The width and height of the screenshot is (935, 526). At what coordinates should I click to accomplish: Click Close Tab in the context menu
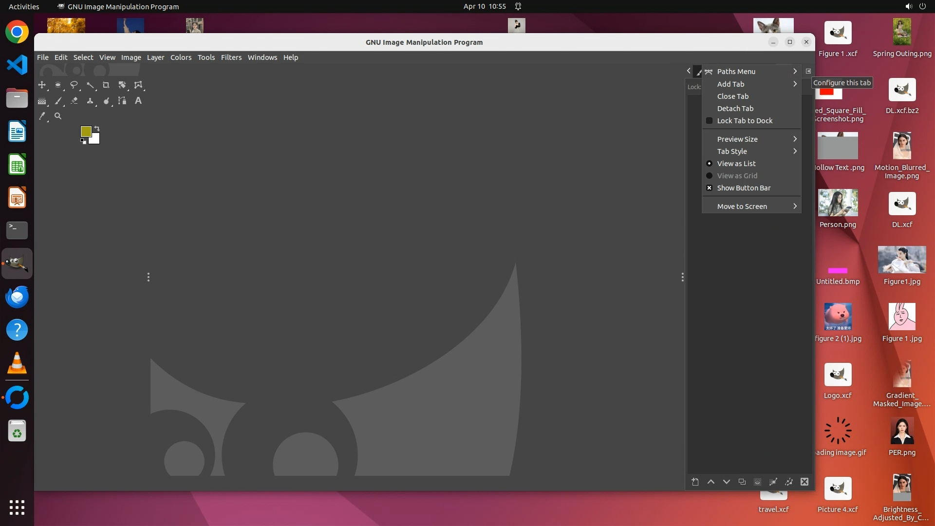732,96
